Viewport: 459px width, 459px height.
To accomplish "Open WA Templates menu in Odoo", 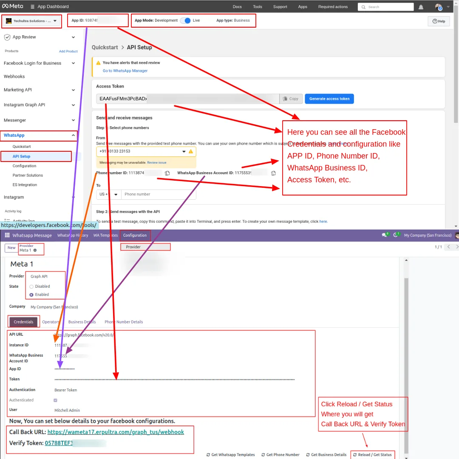I will tap(105, 235).
